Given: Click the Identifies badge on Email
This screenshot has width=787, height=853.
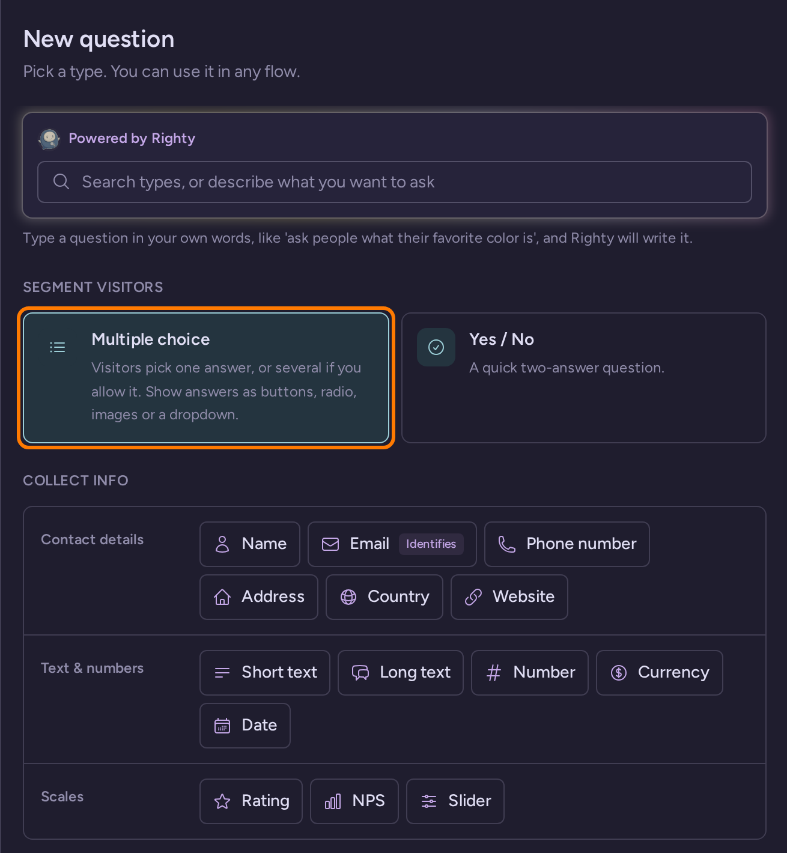Looking at the screenshot, I should coord(431,544).
